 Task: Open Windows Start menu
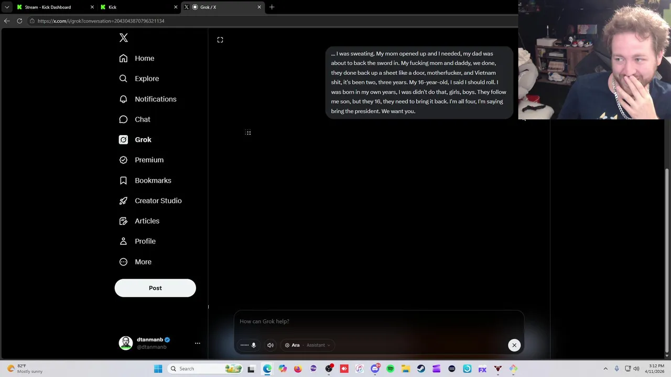click(158, 369)
